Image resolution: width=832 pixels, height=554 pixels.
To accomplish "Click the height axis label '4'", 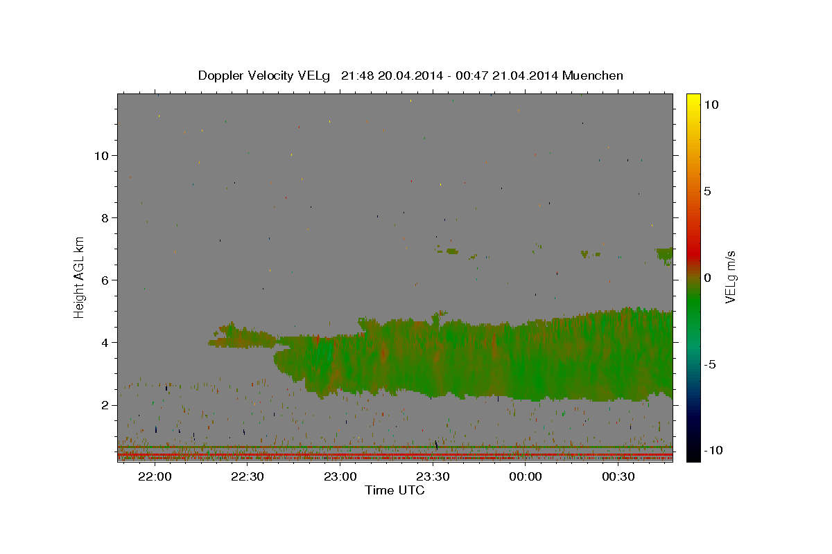I will pos(105,342).
